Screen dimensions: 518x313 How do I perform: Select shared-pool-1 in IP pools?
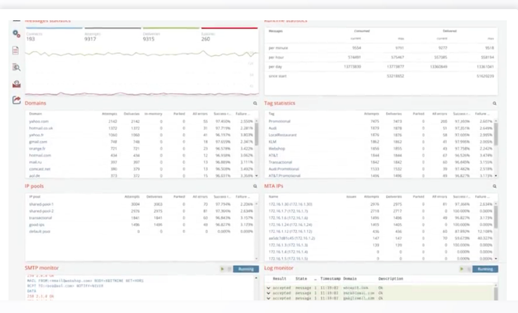coord(141,204)
